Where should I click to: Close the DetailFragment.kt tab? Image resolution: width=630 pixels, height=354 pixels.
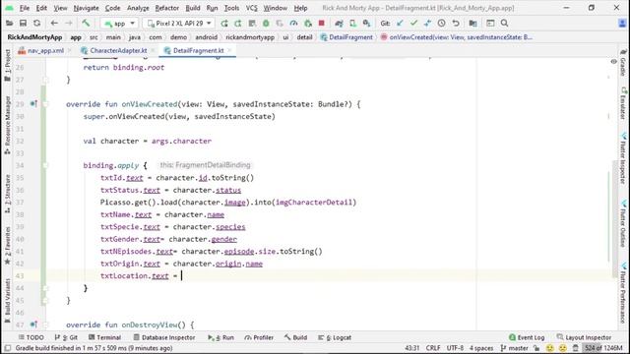(229, 50)
